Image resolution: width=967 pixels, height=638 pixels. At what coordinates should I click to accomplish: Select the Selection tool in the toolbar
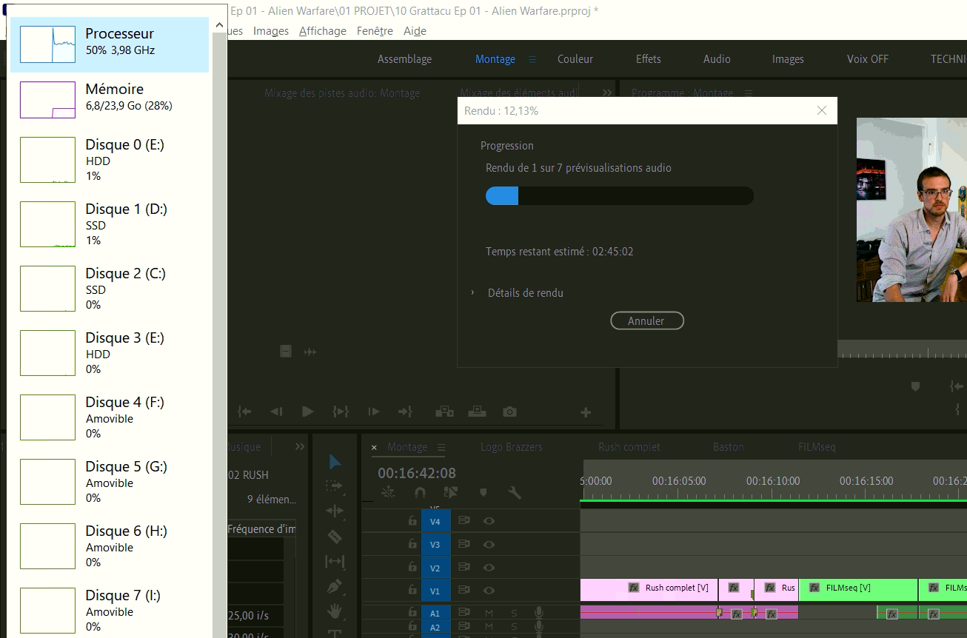335,461
